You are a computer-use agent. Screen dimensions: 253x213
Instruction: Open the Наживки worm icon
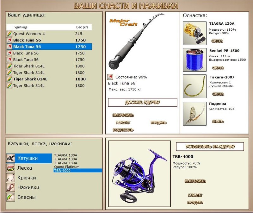(11, 187)
